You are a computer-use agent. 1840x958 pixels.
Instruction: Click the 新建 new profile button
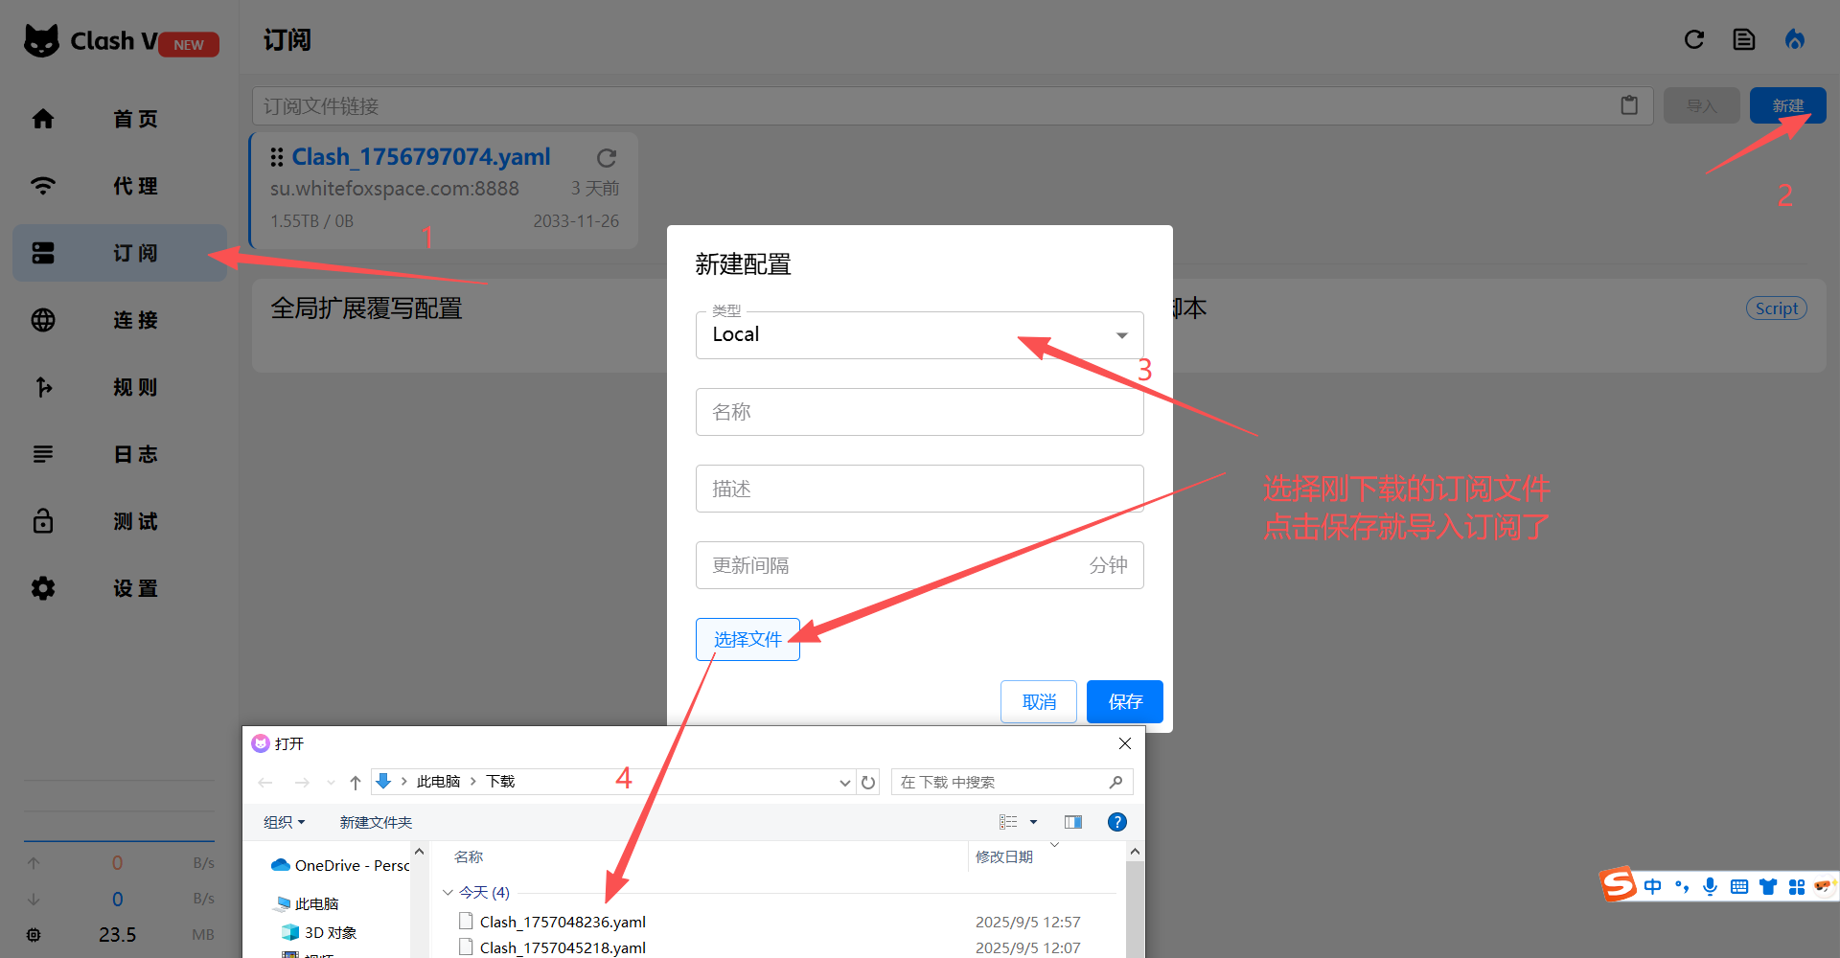coord(1787,105)
